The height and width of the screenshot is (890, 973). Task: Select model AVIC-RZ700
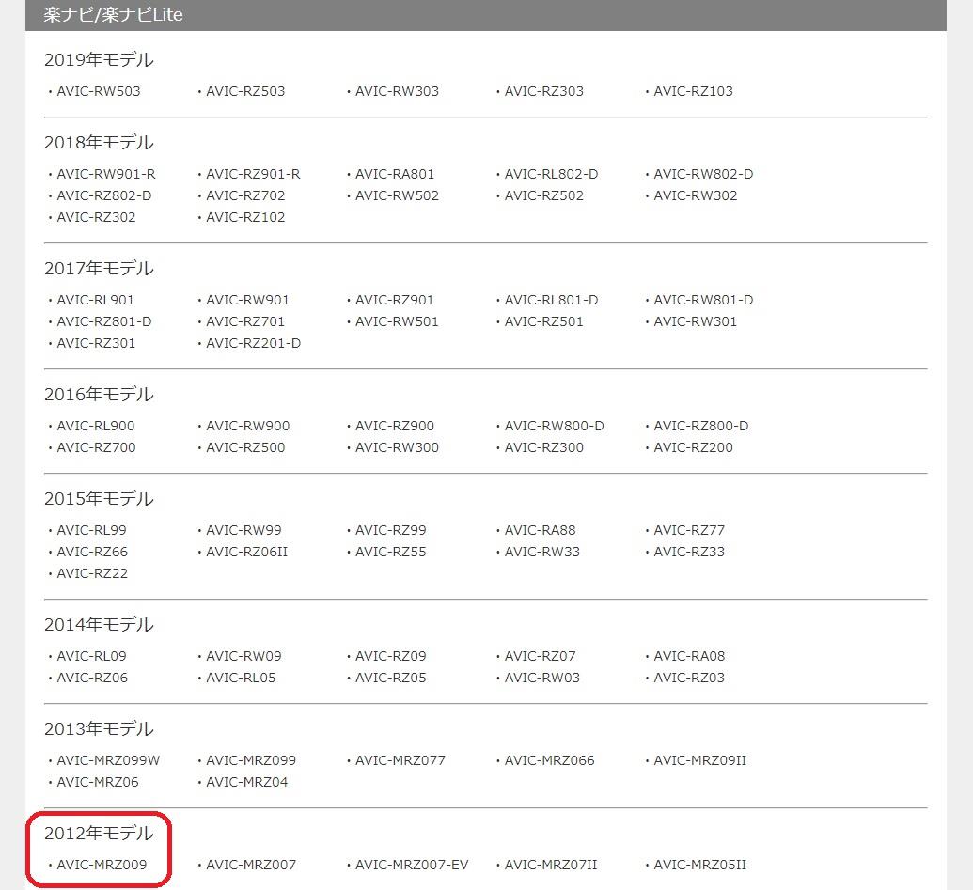(96, 447)
